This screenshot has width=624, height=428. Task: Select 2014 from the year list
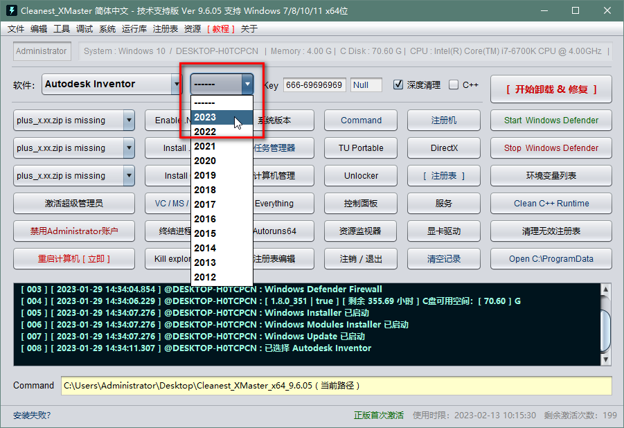(222, 248)
